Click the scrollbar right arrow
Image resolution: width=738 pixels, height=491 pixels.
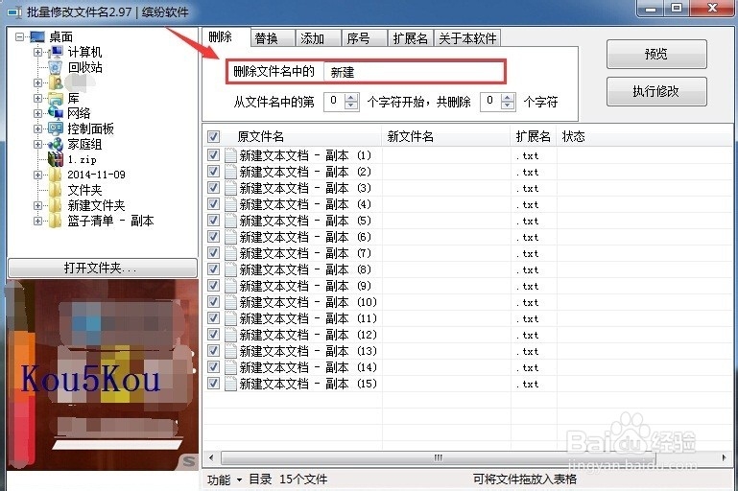click(x=724, y=457)
